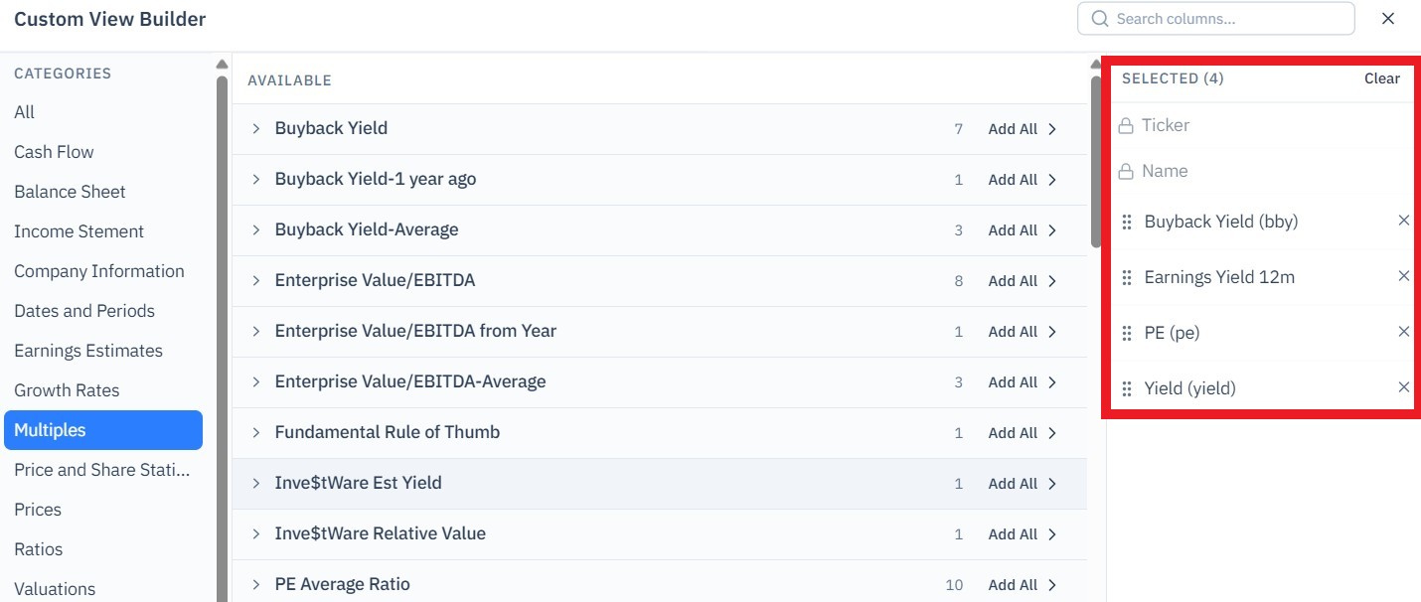Screen dimensions: 1421x602
Task: Add All for Inve$tWare Est Yield
Action: tap(1023, 484)
